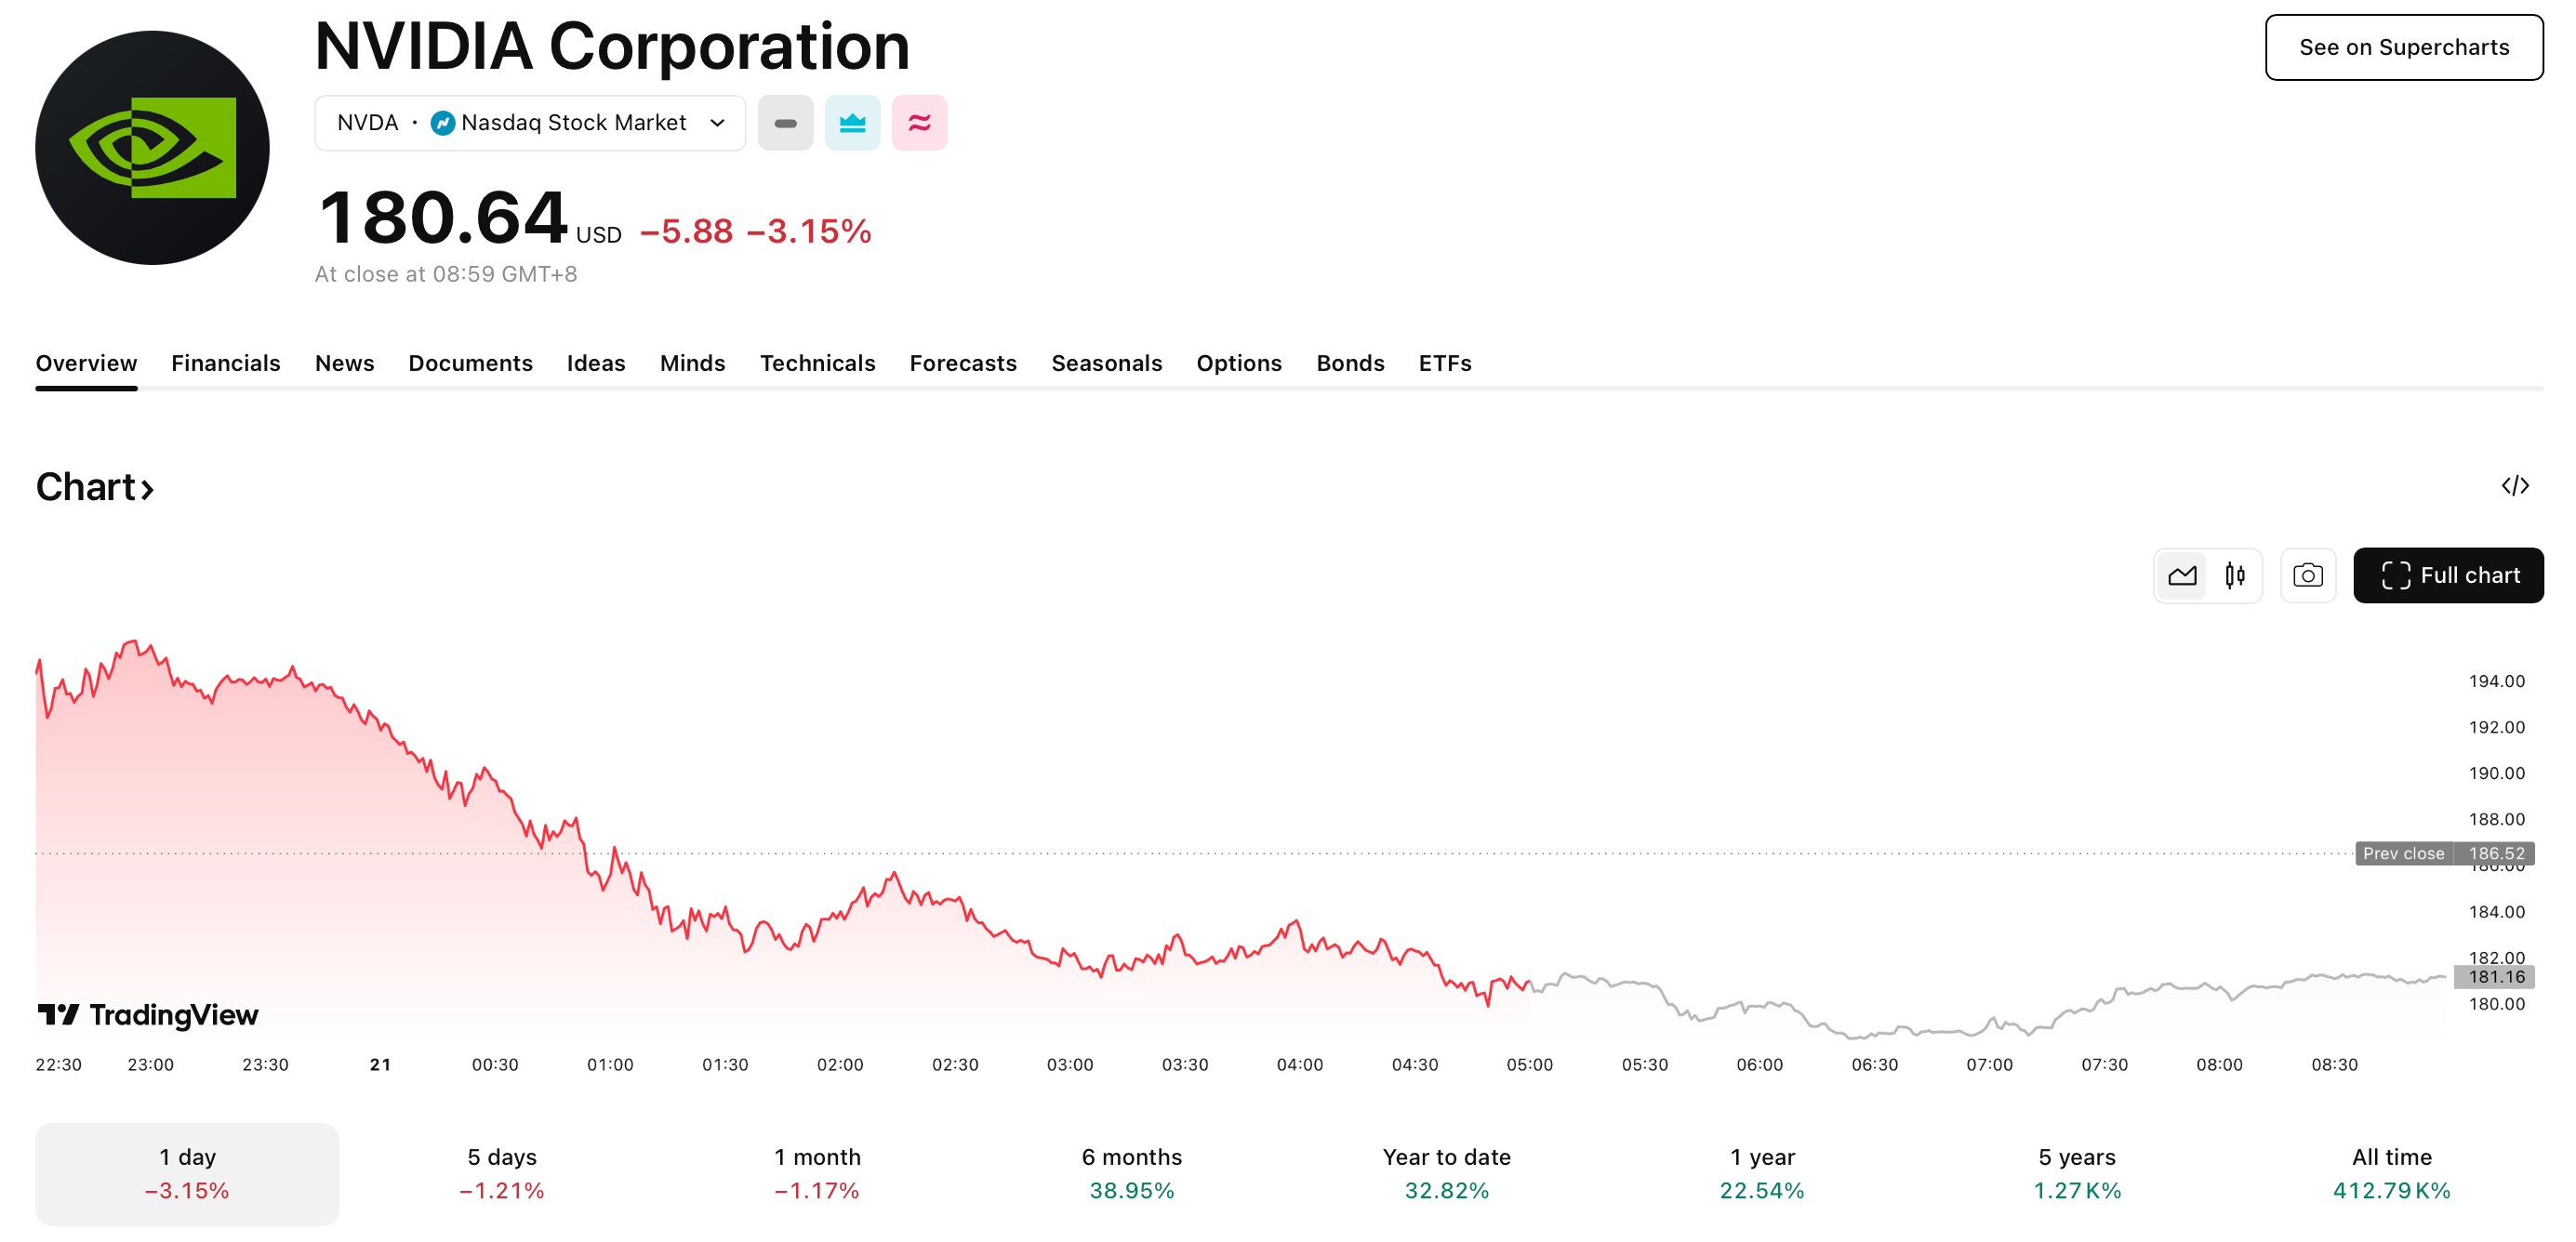
Task: Select the 5 days time range
Action: (501, 1173)
